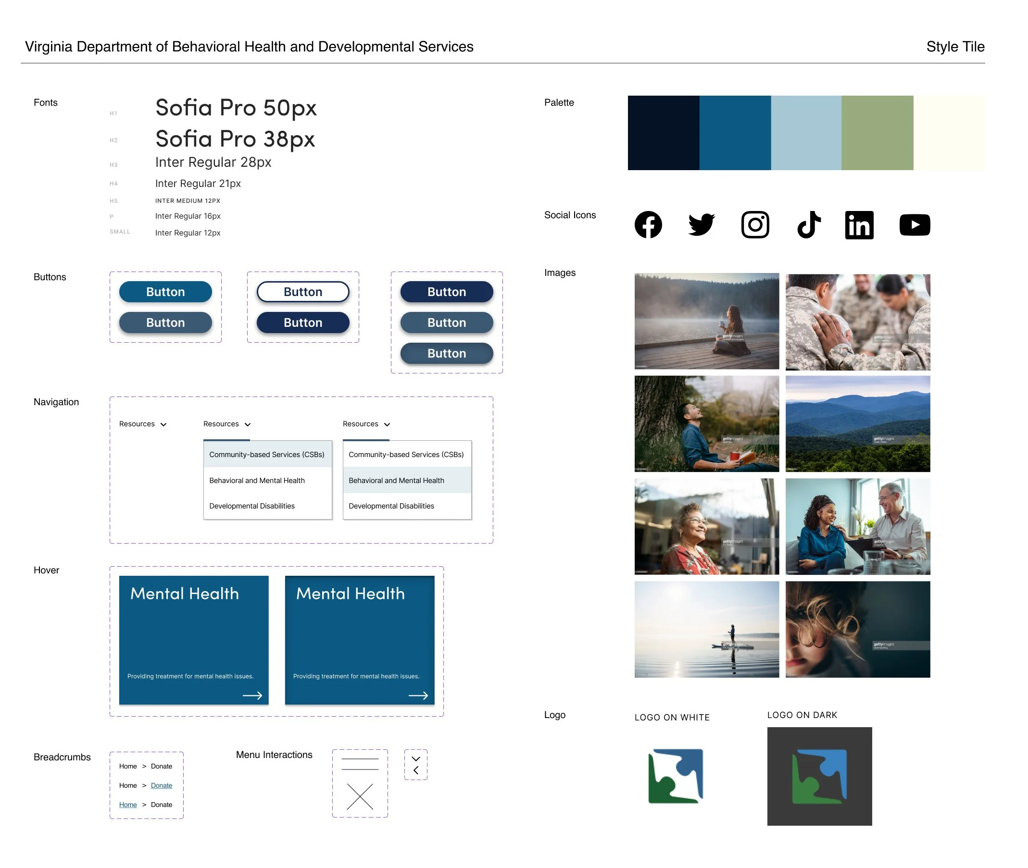Viewport: 1028px width, 868px height.
Task: Select highlighted Community-based Services (CSBs) menu item
Action: point(267,455)
